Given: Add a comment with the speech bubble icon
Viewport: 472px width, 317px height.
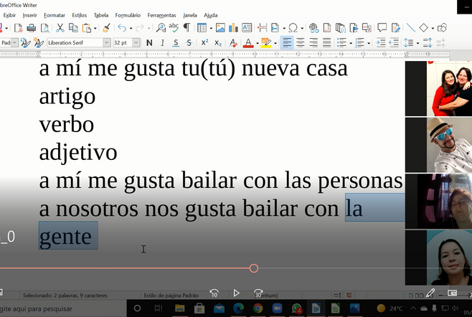Looking at the screenshot, I should (382, 28).
